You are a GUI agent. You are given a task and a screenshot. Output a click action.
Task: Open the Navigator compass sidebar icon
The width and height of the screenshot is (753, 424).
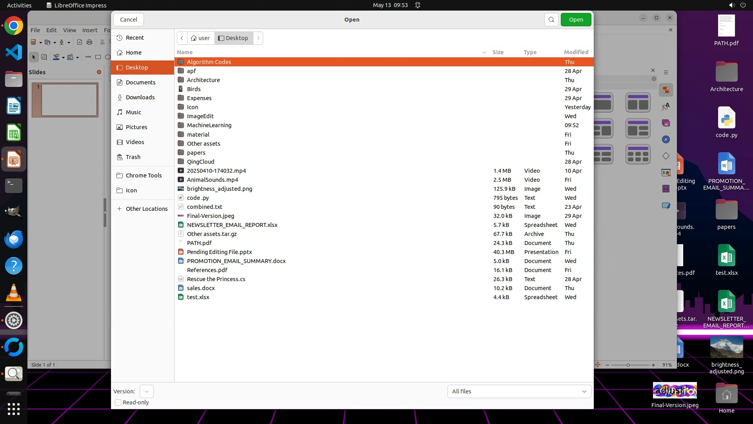pos(666,140)
